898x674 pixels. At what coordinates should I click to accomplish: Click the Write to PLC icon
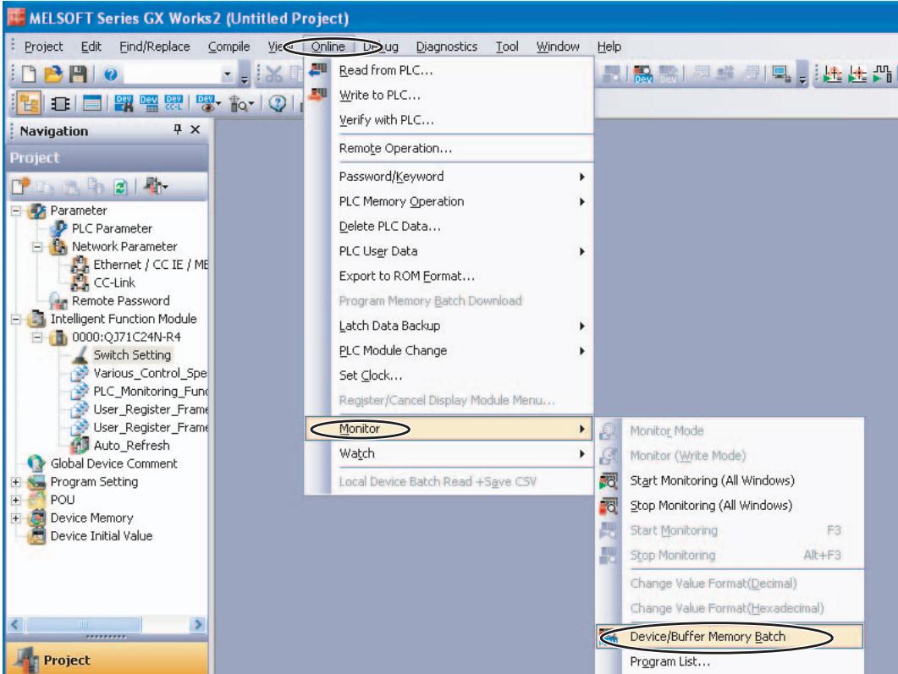[318, 95]
